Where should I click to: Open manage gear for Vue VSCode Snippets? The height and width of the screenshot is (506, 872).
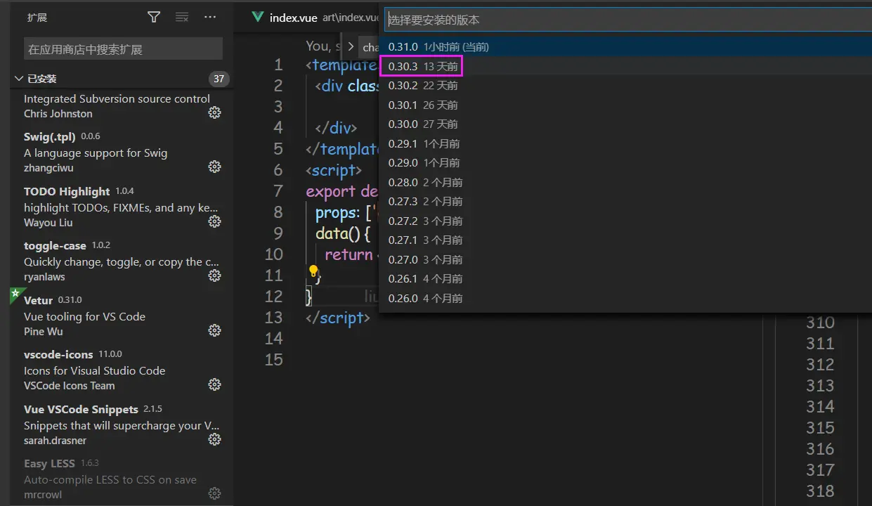215,439
